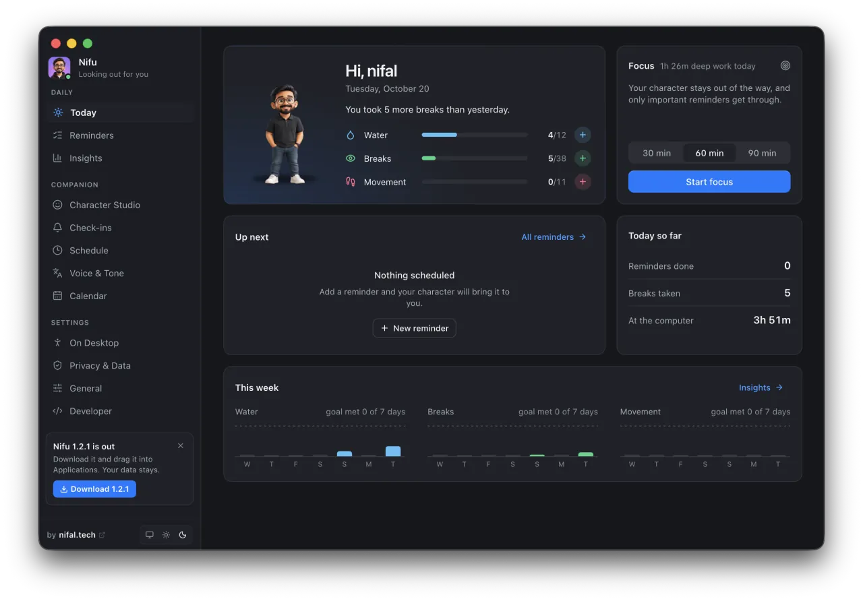
Task: Switch to system theme monitor icon
Action: [150, 535]
